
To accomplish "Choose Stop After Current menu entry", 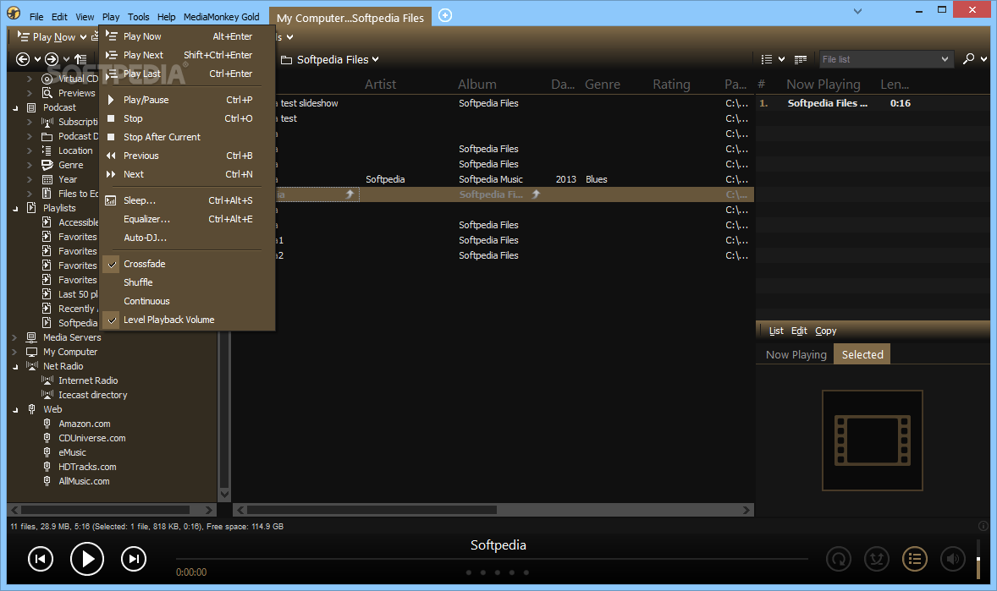I will [187, 137].
